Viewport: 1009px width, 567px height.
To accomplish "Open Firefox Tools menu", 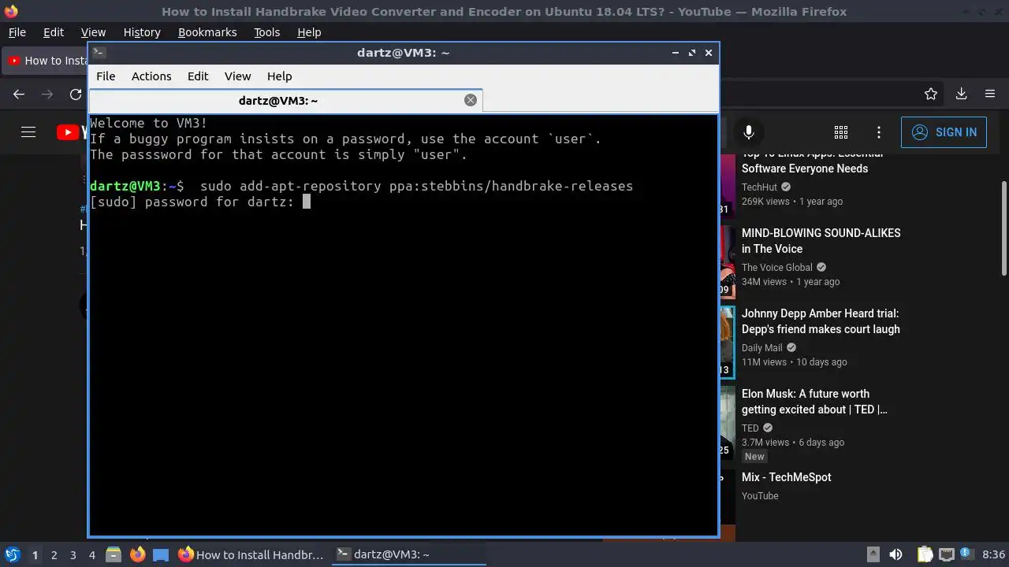I will [x=266, y=32].
